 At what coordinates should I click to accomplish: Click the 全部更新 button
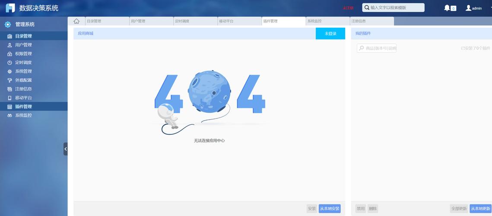(x=459, y=209)
